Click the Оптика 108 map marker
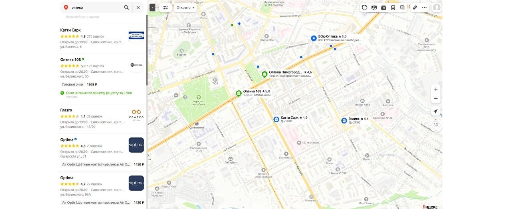Image resolution: width=513 pixels, height=209 pixels. pyautogui.click(x=239, y=94)
